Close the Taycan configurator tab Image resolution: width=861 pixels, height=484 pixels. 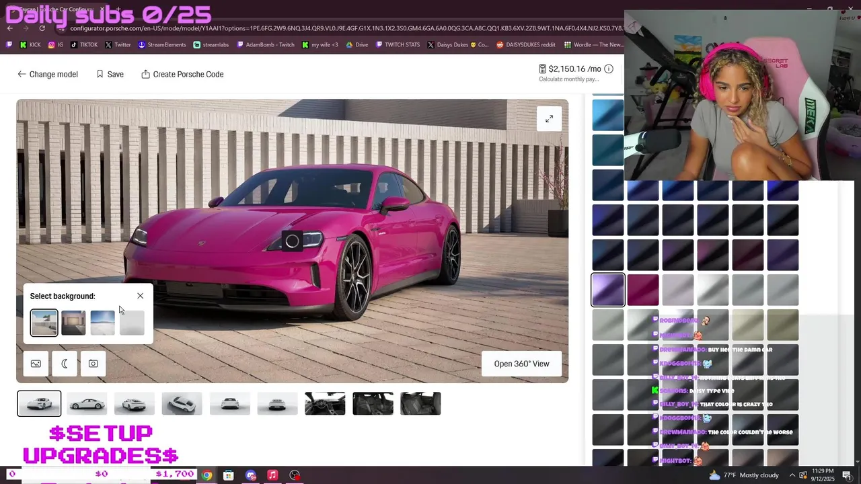(x=102, y=9)
